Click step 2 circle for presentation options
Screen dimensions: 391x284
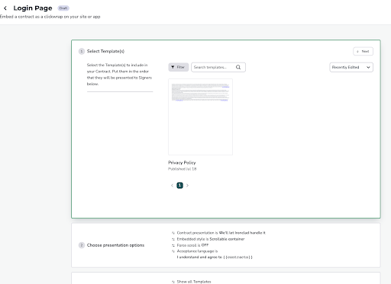[x=82, y=245]
